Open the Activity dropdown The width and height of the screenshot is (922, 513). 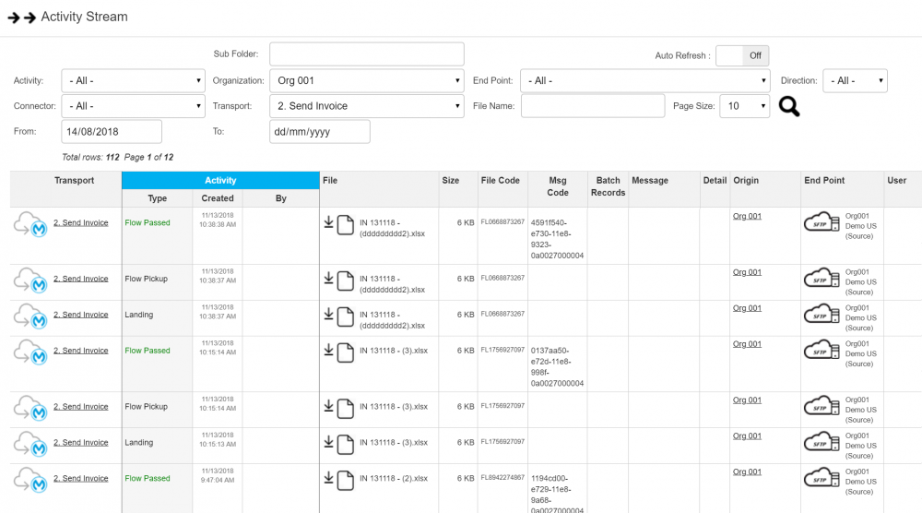tap(133, 81)
